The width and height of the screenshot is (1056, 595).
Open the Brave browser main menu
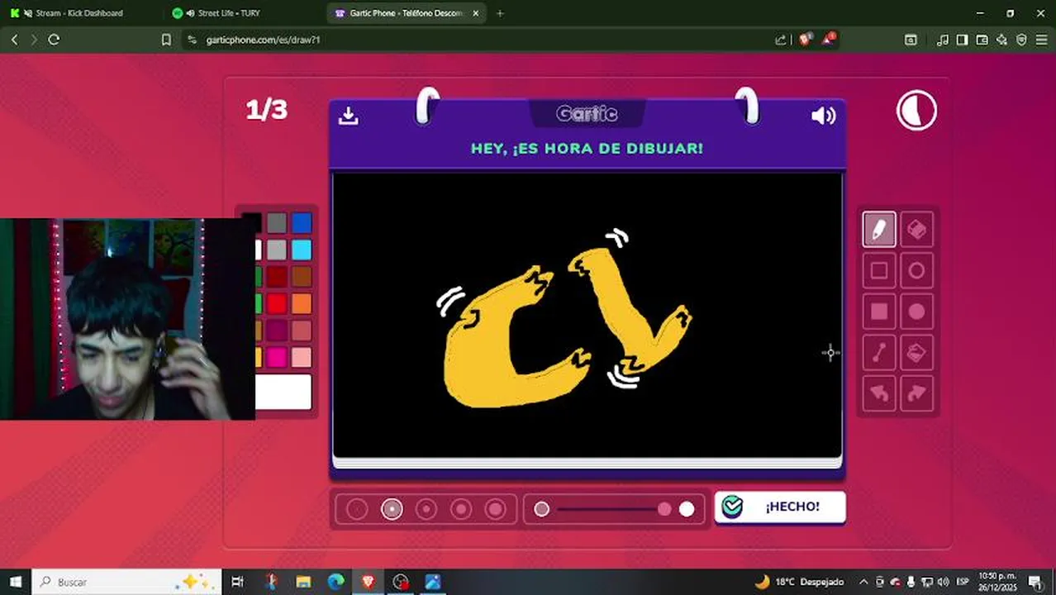[1041, 40]
